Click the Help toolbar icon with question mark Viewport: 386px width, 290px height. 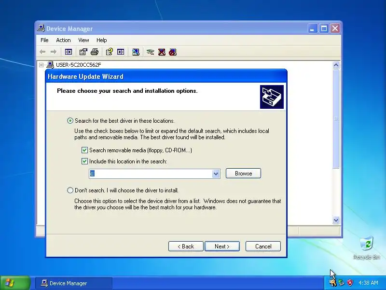click(109, 52)
